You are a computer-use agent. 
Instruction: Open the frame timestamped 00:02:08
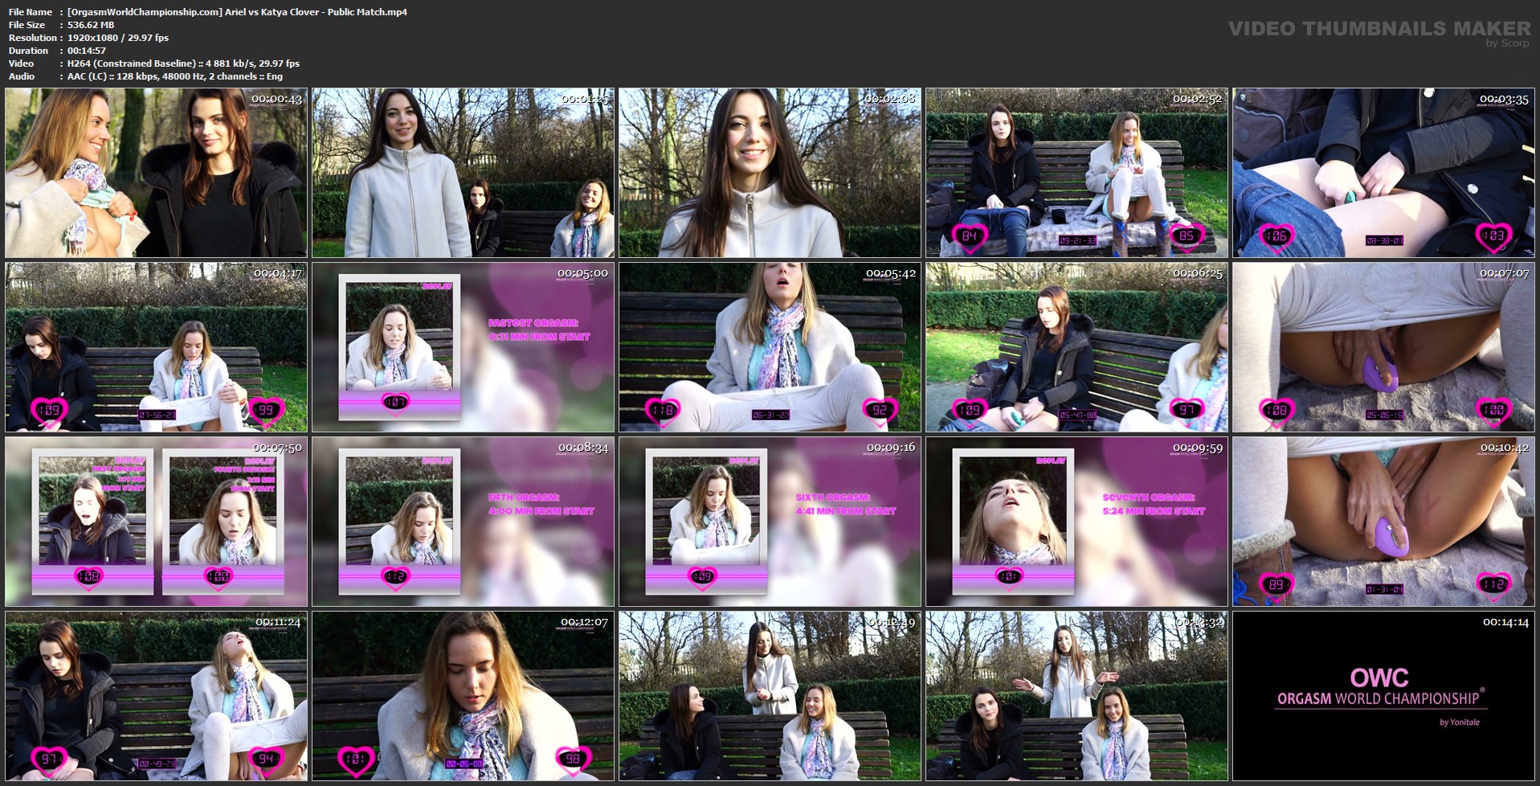tap(770, 173)
